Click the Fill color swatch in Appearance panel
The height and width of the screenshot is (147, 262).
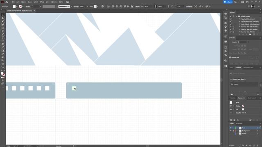coord(243,109)
